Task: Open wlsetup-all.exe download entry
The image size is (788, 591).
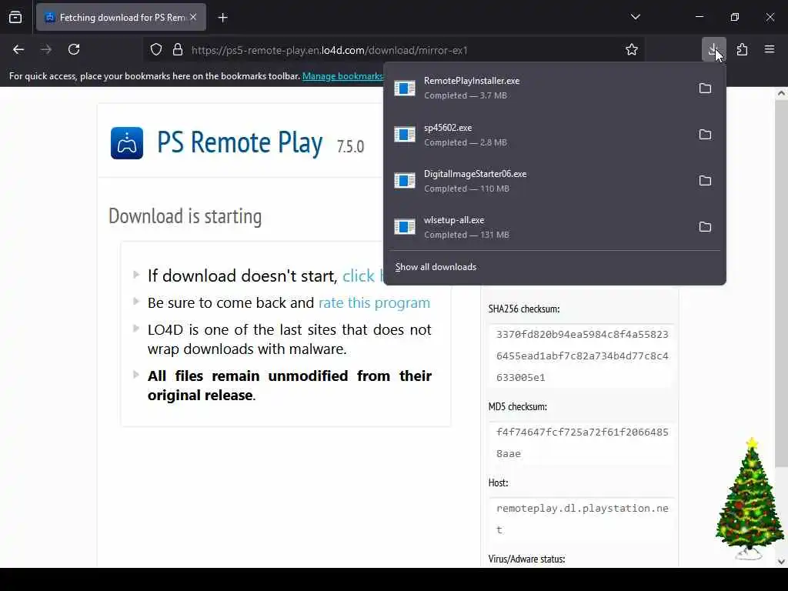Action: (x=539, y=227)
